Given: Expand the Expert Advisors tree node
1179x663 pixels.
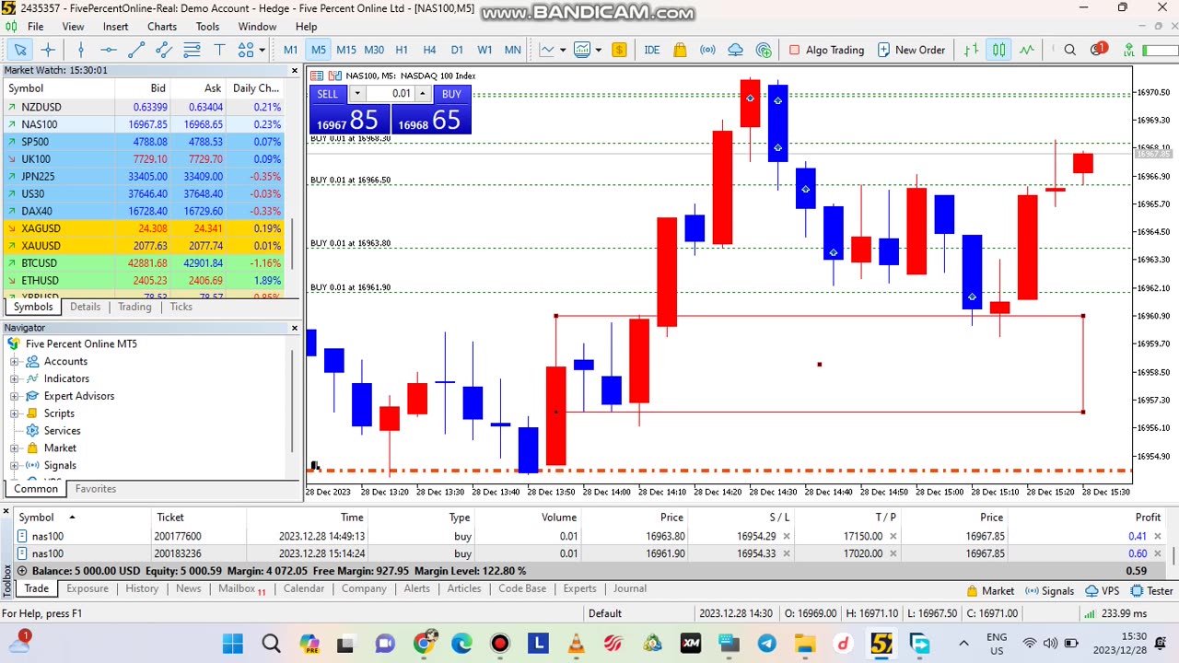Looking at the screenshot, I should (14, 397).
